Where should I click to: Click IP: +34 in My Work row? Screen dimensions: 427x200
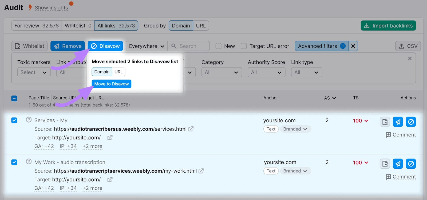point(68,188)
